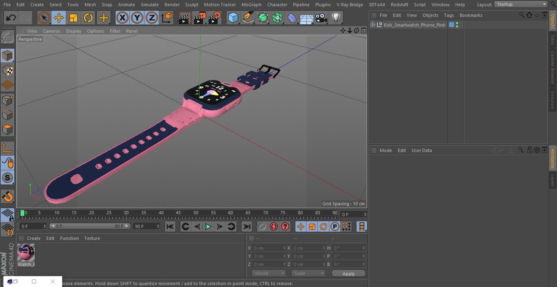Select the Live Selection tool
Screen dimensions: 557x287
tap(44, 18)
